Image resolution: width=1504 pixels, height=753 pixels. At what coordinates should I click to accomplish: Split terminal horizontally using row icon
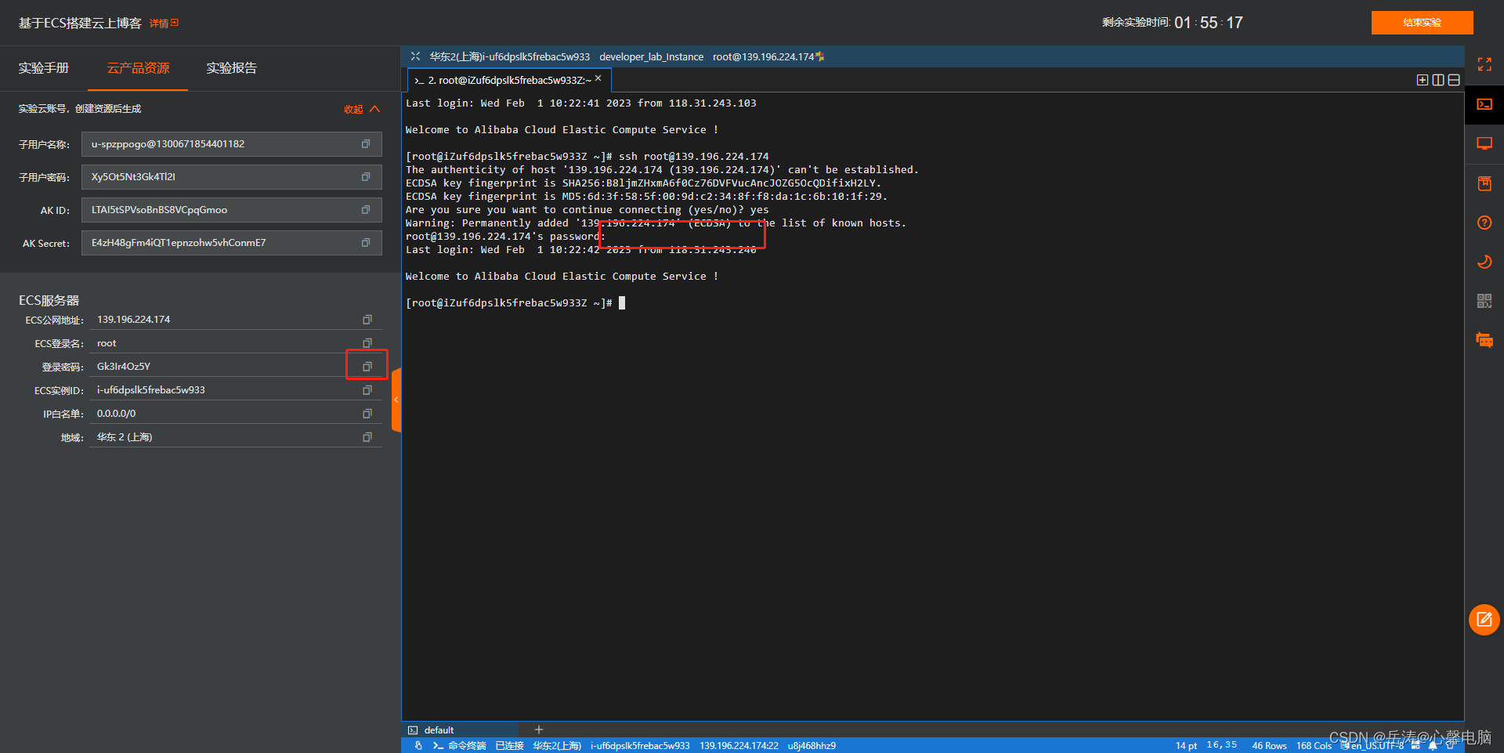click(1454, 80)
